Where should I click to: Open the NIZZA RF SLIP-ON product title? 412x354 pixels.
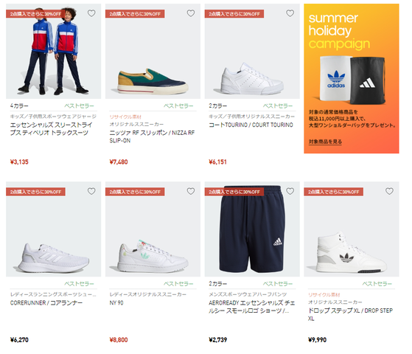152,136
